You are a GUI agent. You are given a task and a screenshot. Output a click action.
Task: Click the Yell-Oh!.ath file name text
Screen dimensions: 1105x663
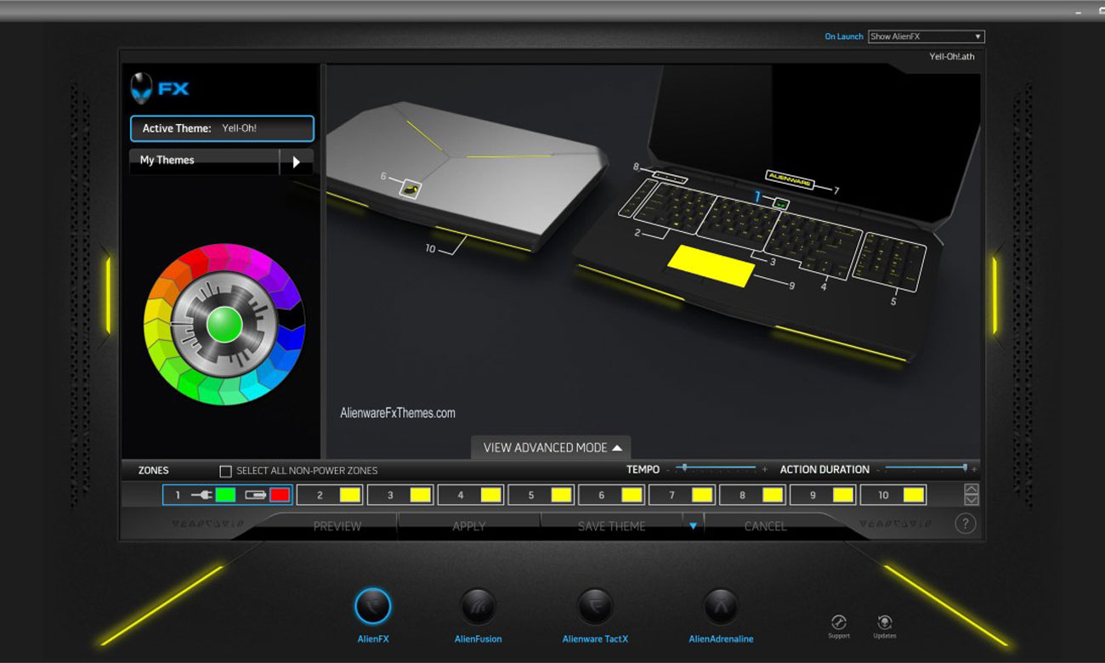952,57
